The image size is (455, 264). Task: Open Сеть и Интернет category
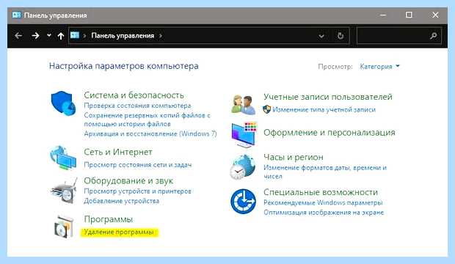pos(118,152)
